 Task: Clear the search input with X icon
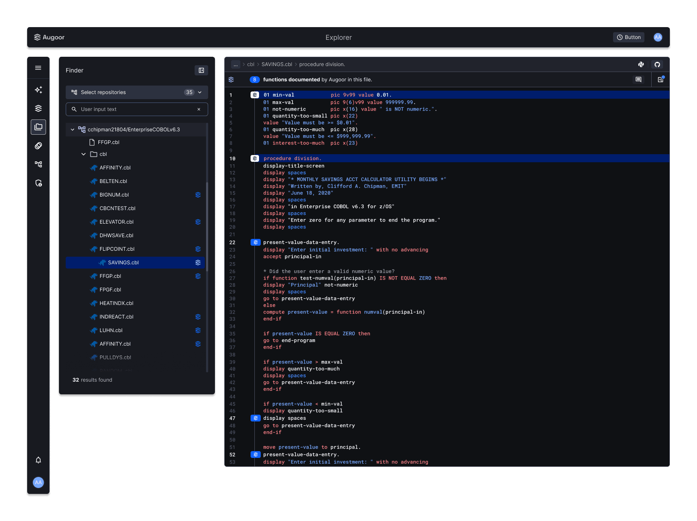click(x=199, y=109)
